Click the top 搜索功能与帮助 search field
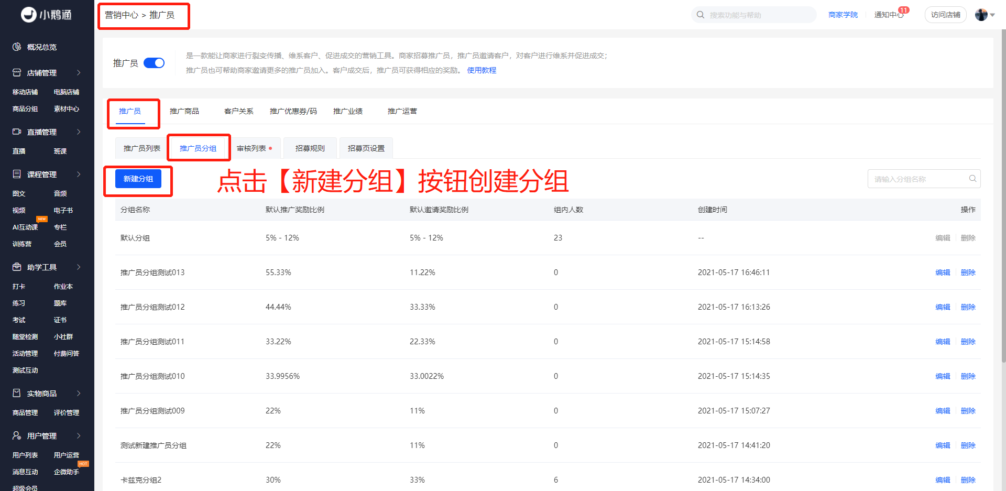The height and width of the screenshot is (491, 1006). pyautogui.click(x=754, y=15)
